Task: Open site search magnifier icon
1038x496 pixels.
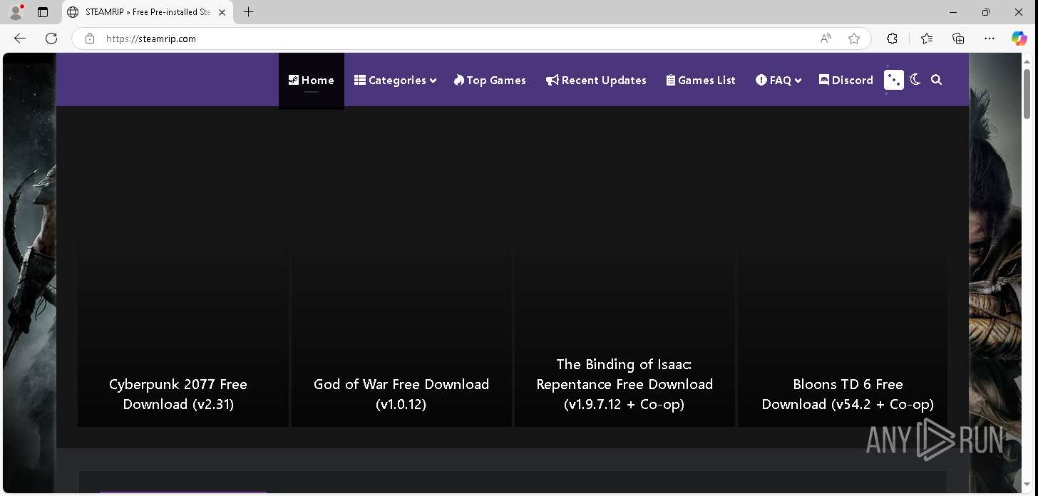Action: point(937,80)
